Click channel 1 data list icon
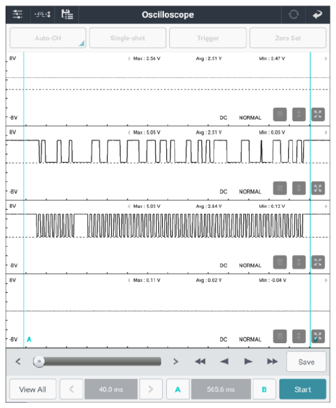This screenshot has height=408, width=336. pyautogui.click(x=280, y=114)
